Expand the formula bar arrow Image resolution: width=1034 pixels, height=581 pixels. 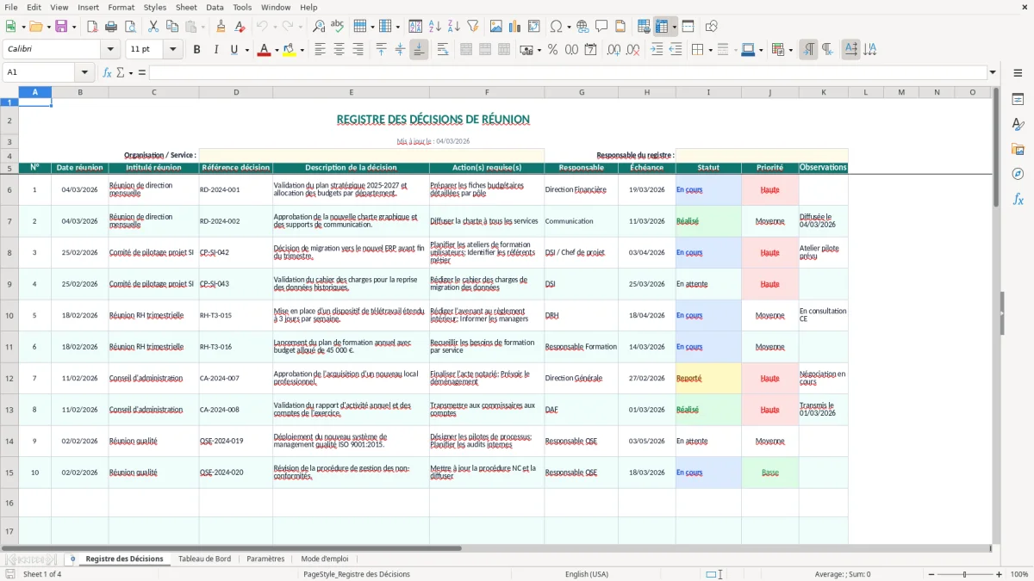click(993, 72)
